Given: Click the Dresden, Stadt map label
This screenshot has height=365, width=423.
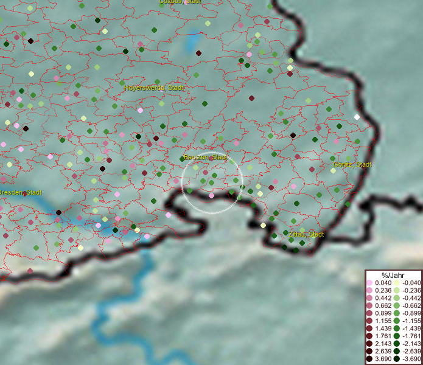Looking at the screenshot, I should [20, 192].
